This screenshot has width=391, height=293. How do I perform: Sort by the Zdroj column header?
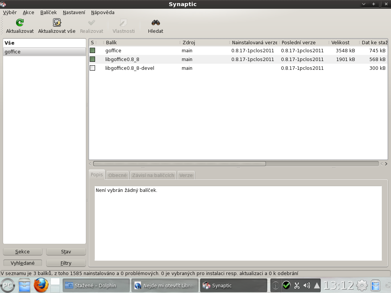pyautogui.click(x=205, y=43)
